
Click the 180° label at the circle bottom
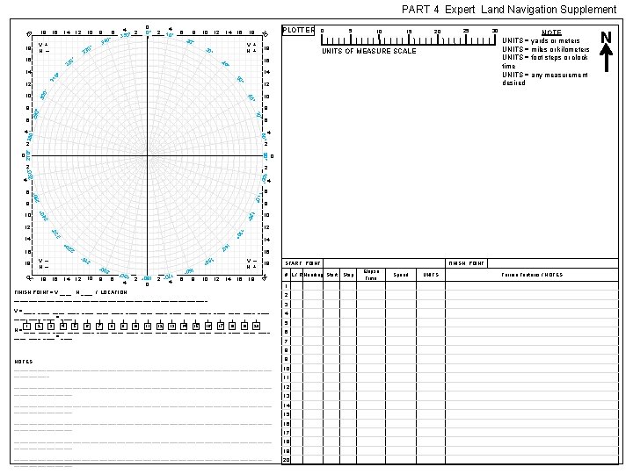coord(147,278)
